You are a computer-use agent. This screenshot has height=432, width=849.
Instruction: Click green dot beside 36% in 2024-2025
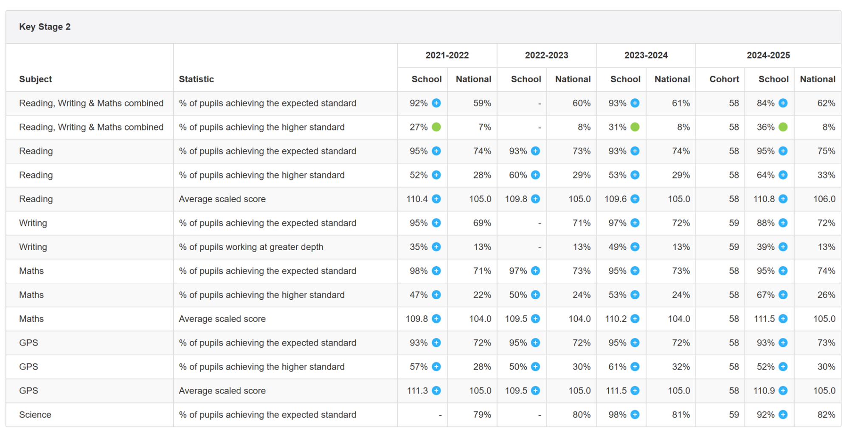click(x=783, y=127)
